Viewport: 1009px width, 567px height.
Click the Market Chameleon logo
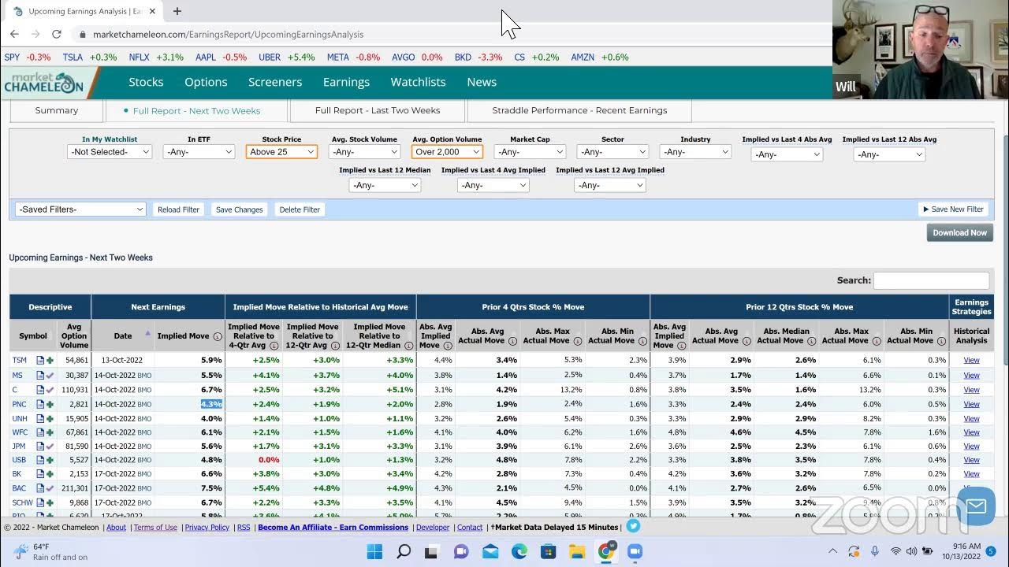[43, 82]
